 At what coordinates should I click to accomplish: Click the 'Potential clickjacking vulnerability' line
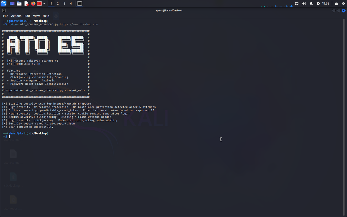click(60, 120)
